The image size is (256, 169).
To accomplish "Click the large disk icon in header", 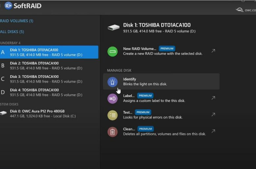I will (114, 28).
